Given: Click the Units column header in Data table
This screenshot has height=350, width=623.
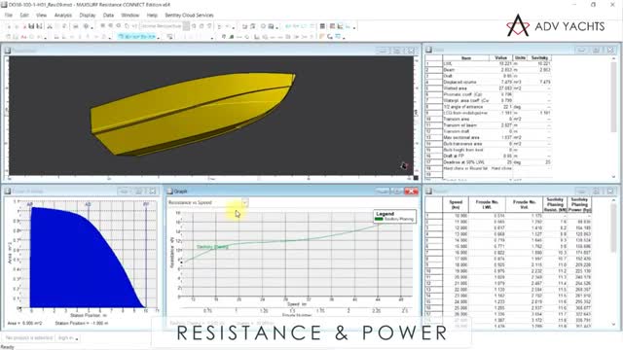Looking at the screenshot, I should point(520,58).
